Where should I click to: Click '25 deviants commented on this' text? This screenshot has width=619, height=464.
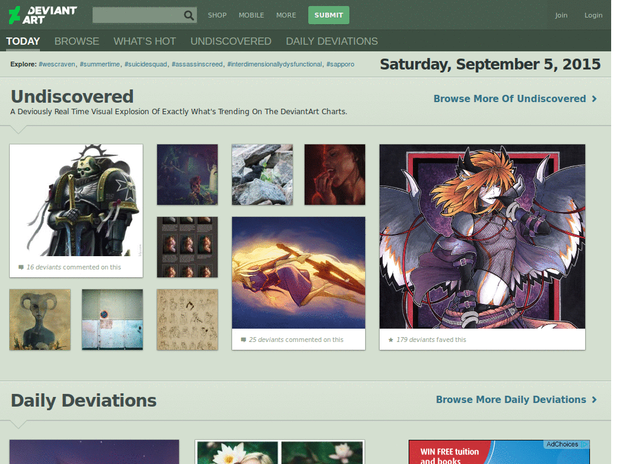296,340
